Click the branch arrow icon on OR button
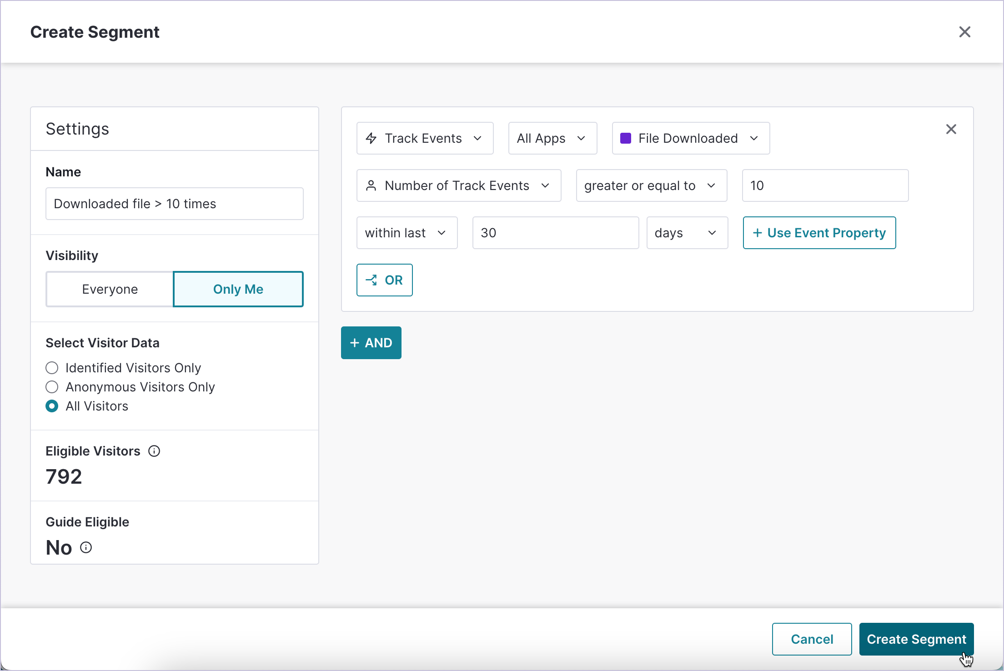The image size is (1004, 671). coord(371,280)
